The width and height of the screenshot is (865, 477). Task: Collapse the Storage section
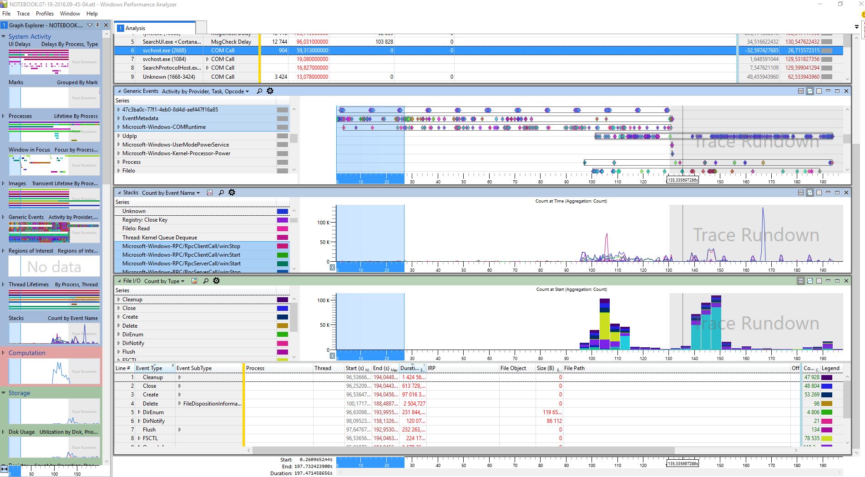tap(4, 393)
